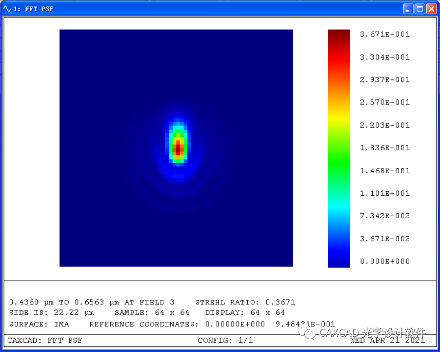Viewport: 440px width, 352px height.
Task: Click the 'CAXCAD: FFT PSF' footer text
Action: coord(45,340)
